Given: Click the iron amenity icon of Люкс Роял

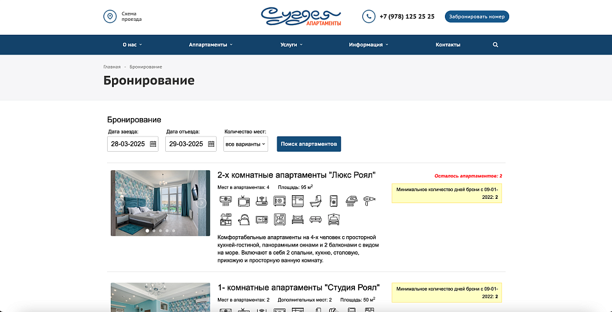Looking at the screenshot, I should coord(352,201).
